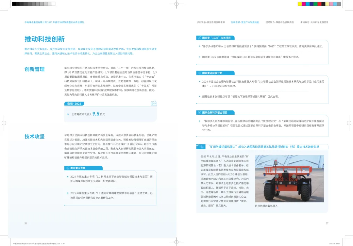Viewport: 353px width, 246px height.
Task: Click text 2024年煤炭重大专项 "1.1矿井水井下安全智能储存
Action: click(111, 179)
